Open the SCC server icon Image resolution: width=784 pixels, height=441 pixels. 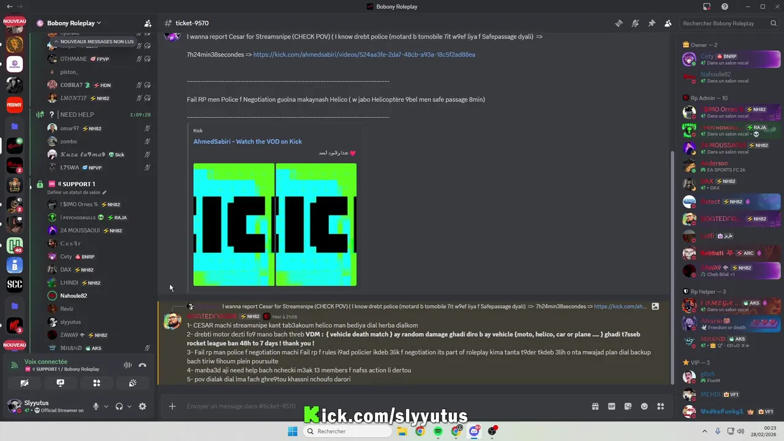[15, 284]
